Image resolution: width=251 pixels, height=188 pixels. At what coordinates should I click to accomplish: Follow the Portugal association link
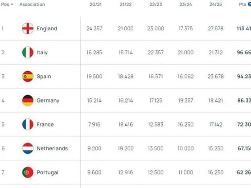pyautogui.click(x=47, y=172)
